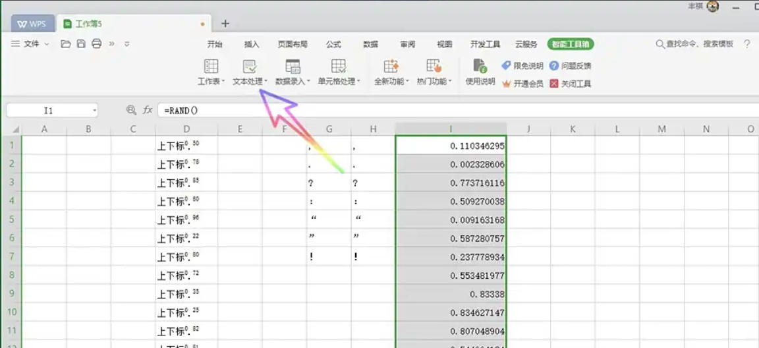This screenshot has height=348, width=759.
Task: Click cell with 0.773716116
Action: [451, 183]
